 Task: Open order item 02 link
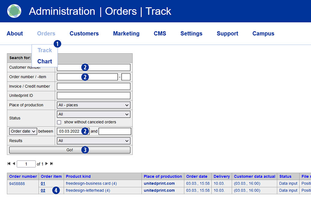tap(43, 190)
